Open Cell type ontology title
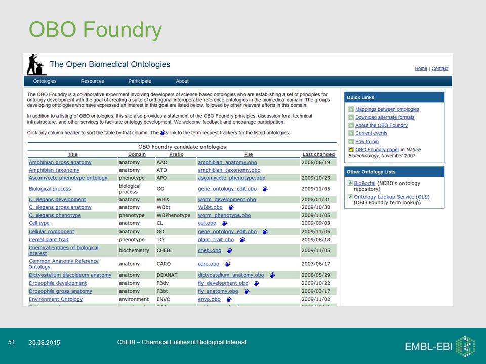486x364 pixels. [x=39, y=223]
